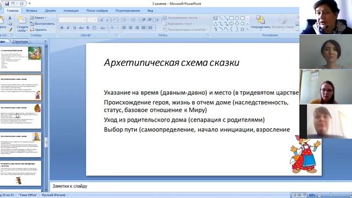Viewport: 352px width, 198px height.
Task: Decrease font size with shrink font icon
Action: point(108,20)
